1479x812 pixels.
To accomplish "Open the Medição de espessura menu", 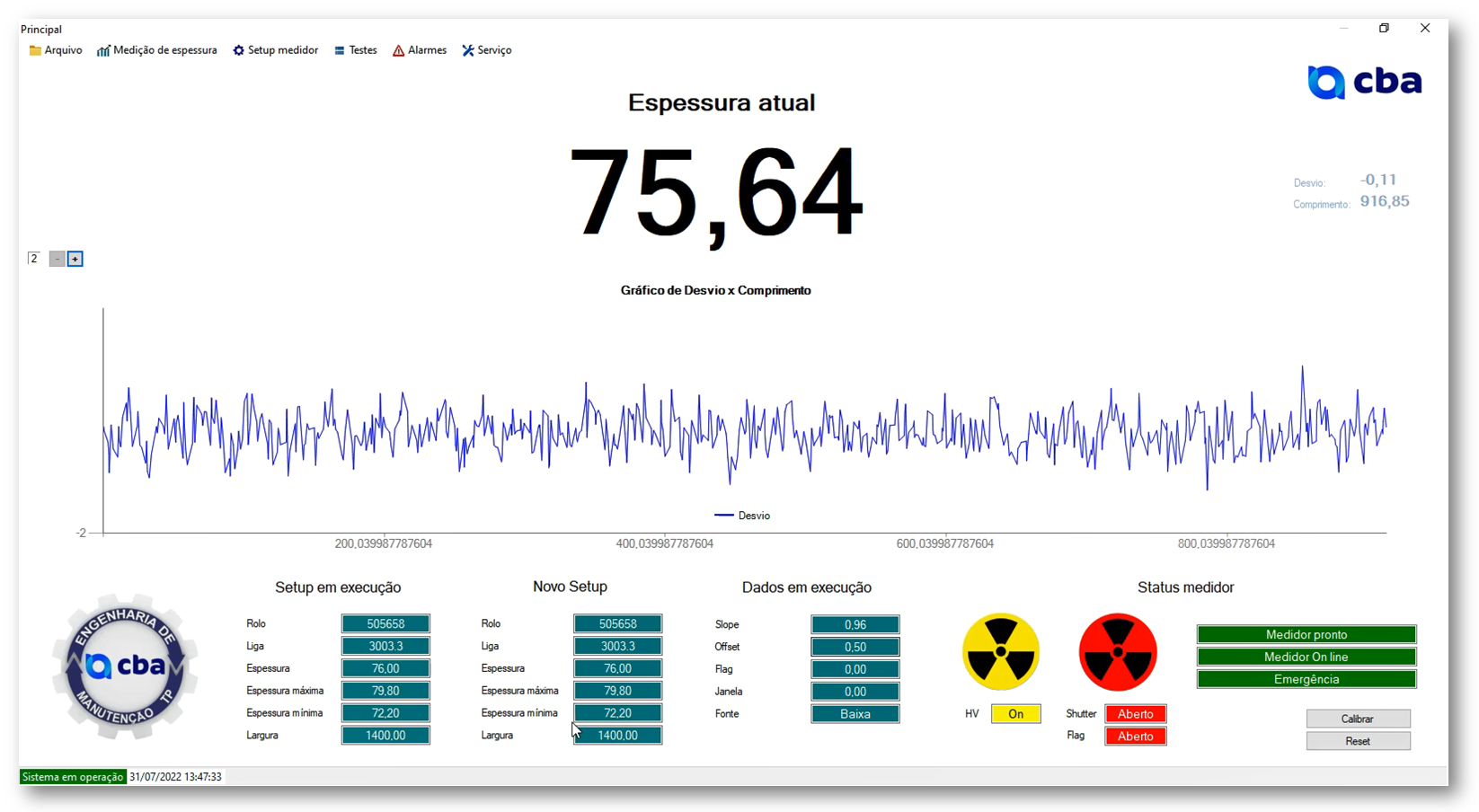I will coord(156,50).
